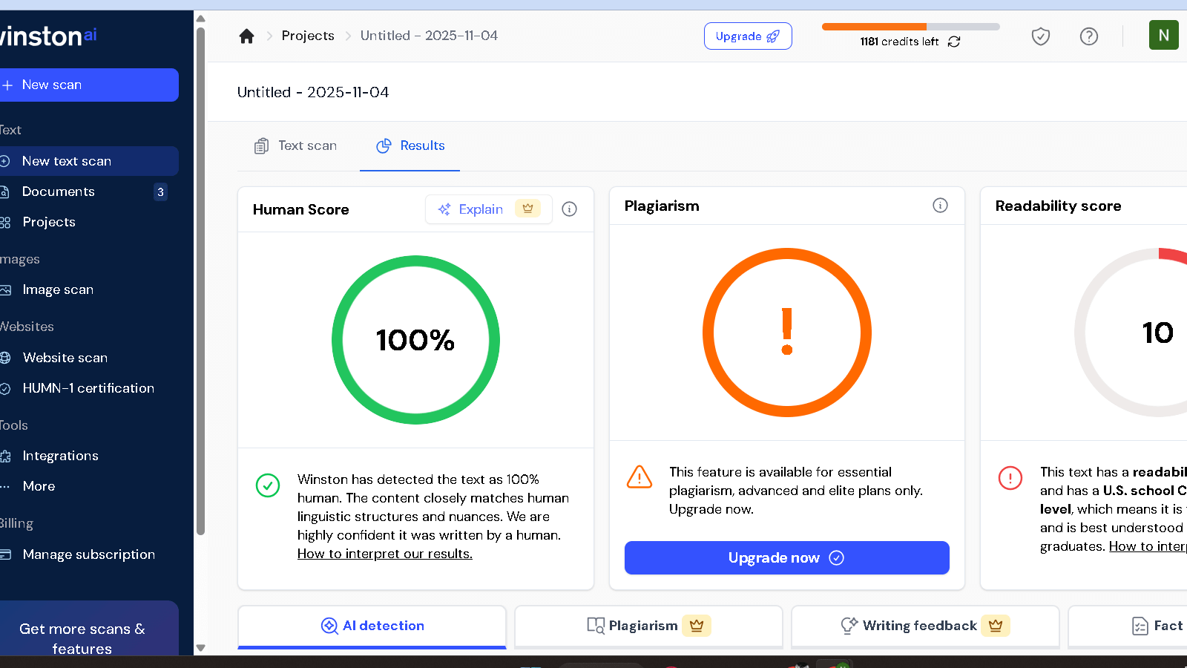The height and width of the screenshot is (668, 1187).
Task: Open the N profile avatar menu
Action: tap(1163, 35)
